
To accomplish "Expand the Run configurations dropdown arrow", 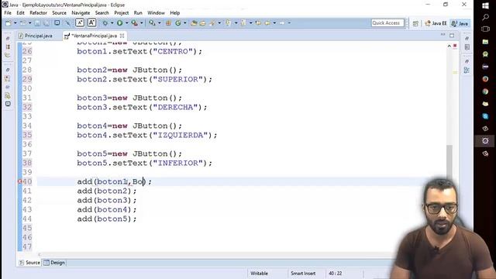I will (x=127, y=23).
